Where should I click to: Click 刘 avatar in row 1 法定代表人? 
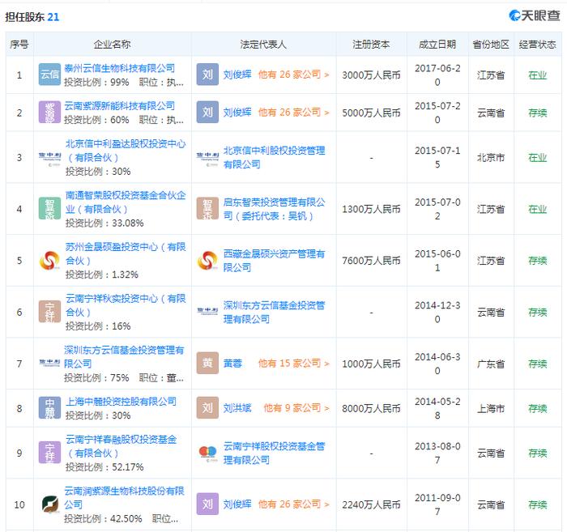207,74
